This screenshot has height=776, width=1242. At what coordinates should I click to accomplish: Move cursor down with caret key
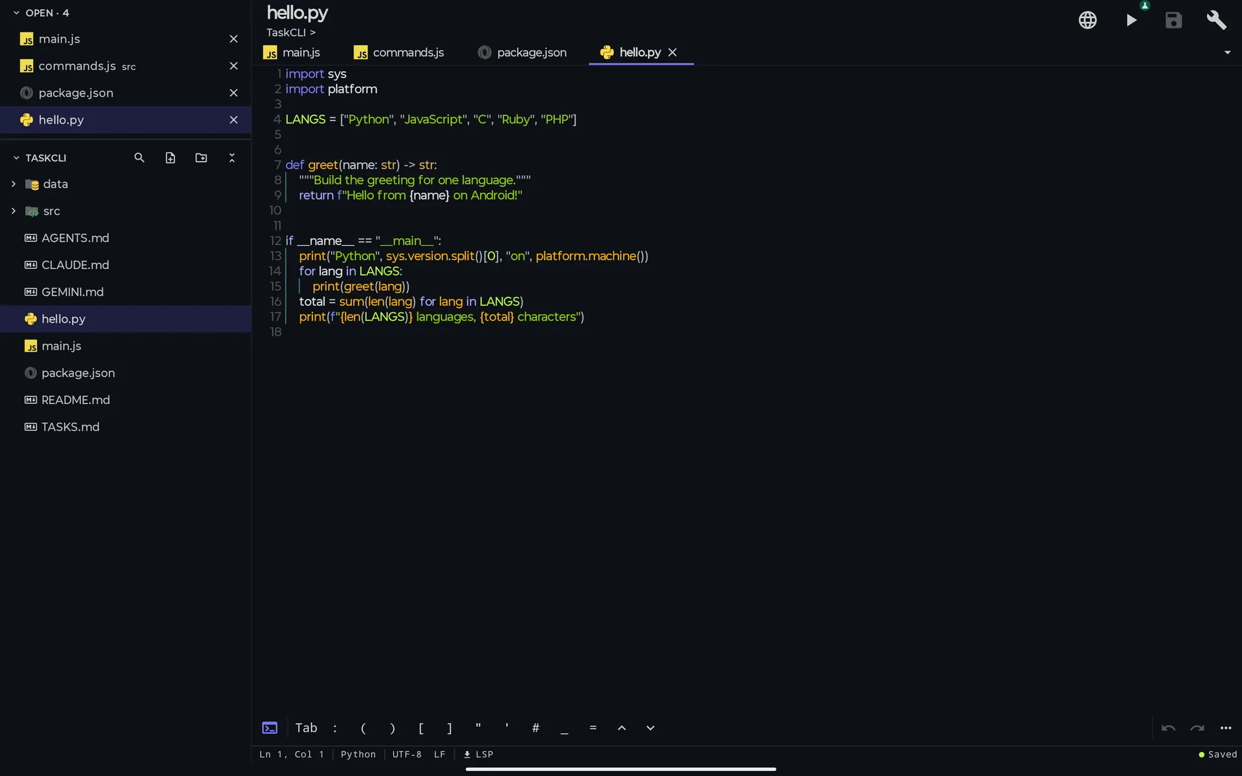[x=650, y=727]
